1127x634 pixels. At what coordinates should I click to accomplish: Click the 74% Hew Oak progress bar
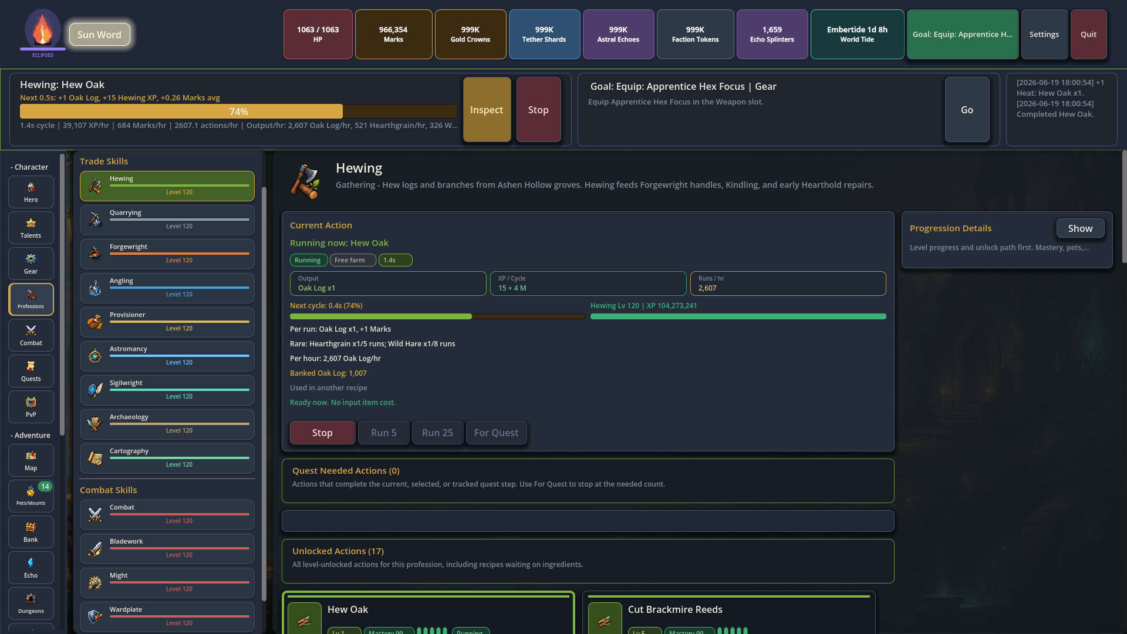tap(238, 112)
